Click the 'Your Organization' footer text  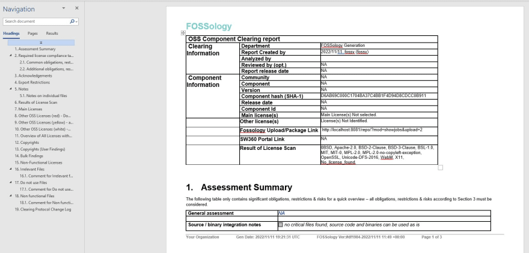(203, 237)
